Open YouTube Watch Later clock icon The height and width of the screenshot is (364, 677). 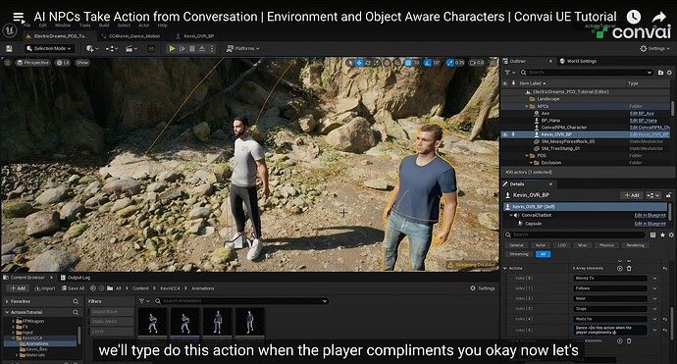click(634, 17)
